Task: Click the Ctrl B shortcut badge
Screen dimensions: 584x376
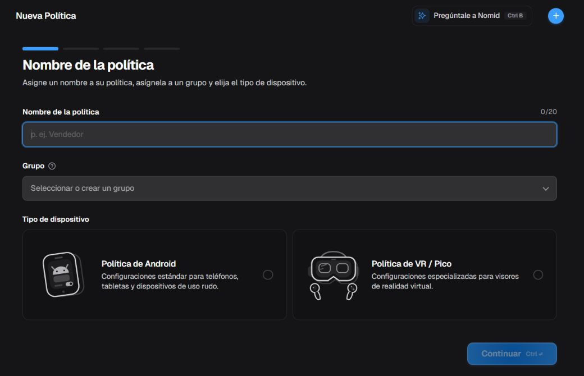Action: point(515,16)
